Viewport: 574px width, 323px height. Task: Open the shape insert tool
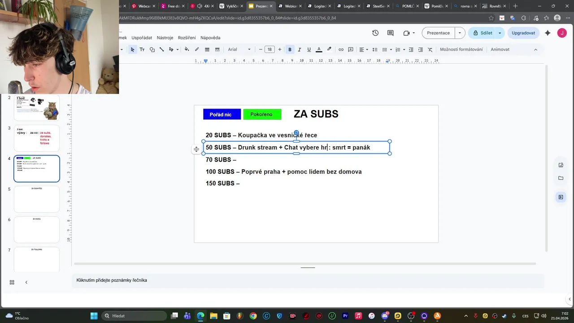pos(152,49)
